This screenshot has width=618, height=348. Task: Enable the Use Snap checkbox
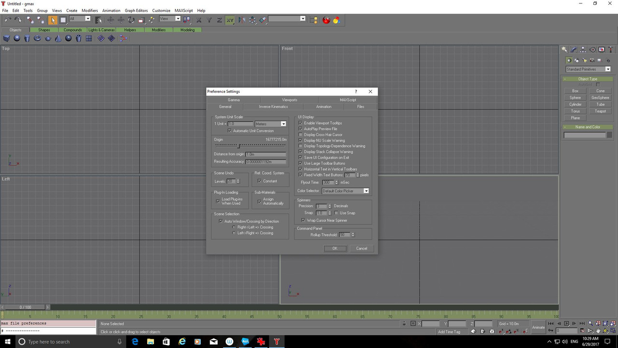(336, 213)
